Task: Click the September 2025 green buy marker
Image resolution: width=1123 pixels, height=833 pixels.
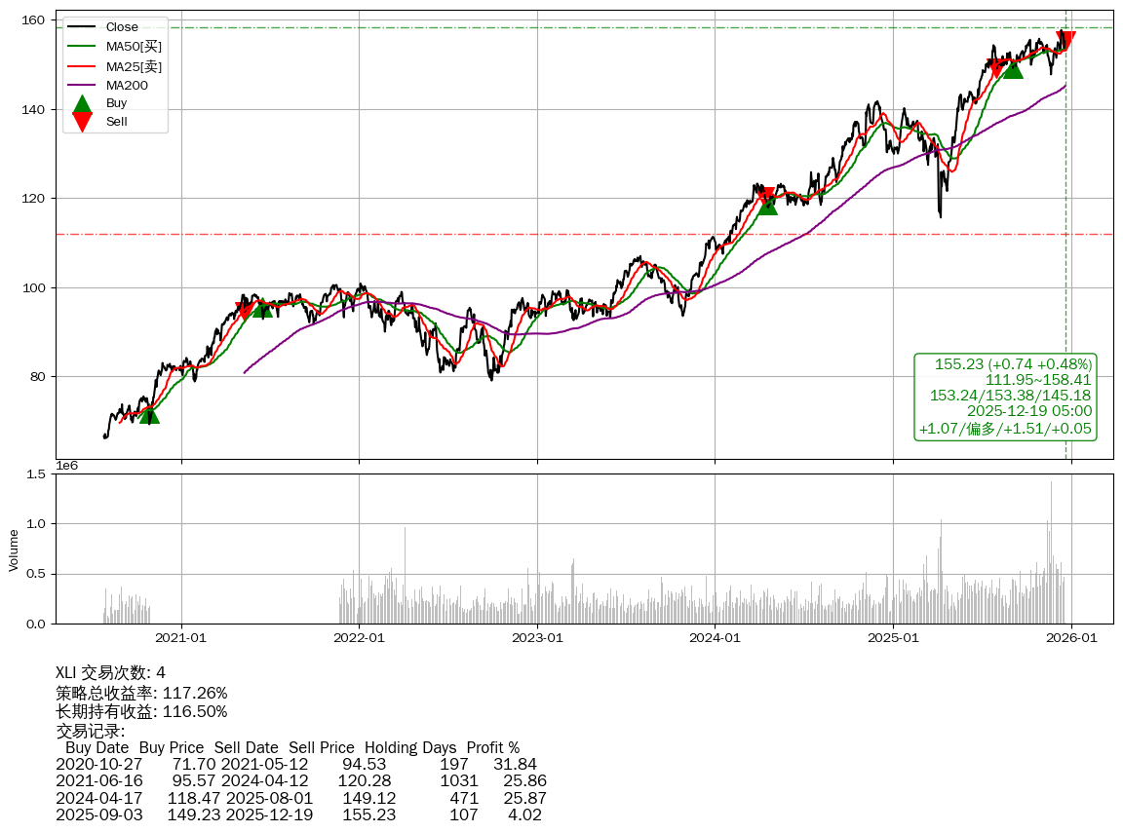Action: 1013,69
